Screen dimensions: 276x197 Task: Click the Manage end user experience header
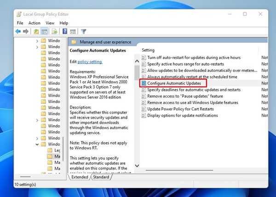pyautogui.click(x=105, y=42)
